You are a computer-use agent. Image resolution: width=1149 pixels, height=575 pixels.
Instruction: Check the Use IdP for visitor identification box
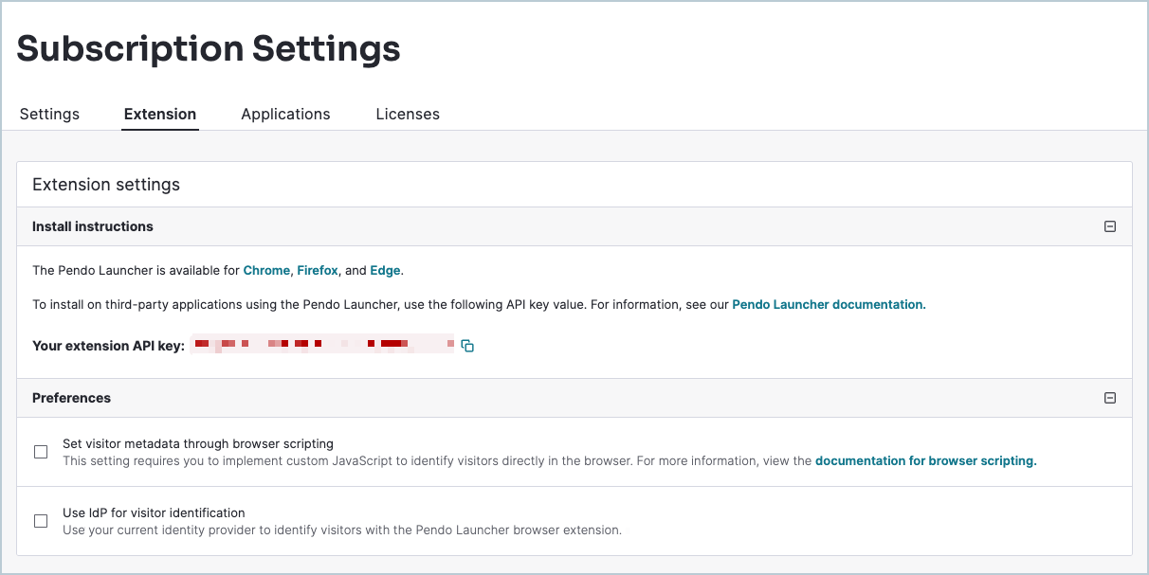coord(41,521)
